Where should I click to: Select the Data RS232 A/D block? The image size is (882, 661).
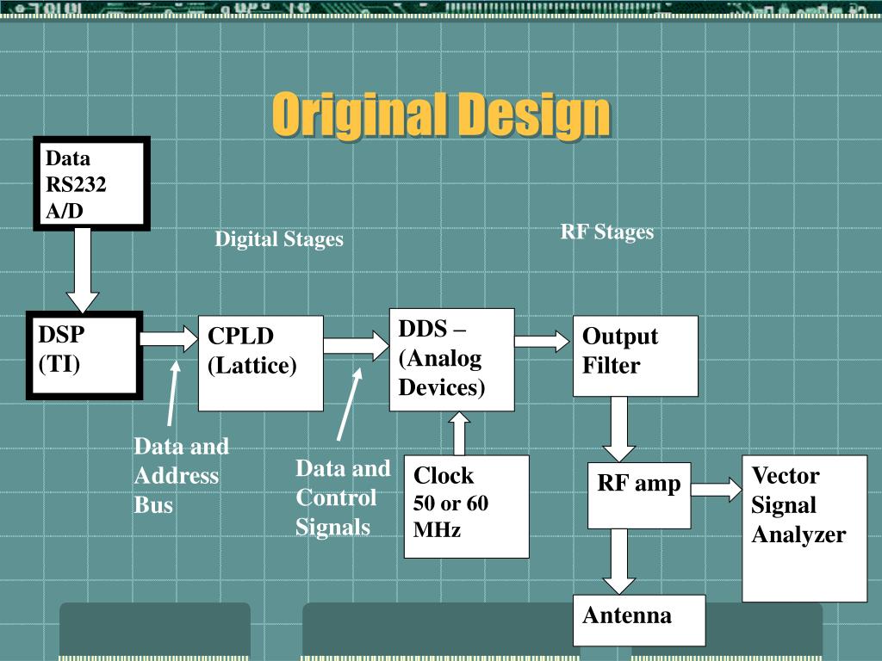(x=91, y=184)
